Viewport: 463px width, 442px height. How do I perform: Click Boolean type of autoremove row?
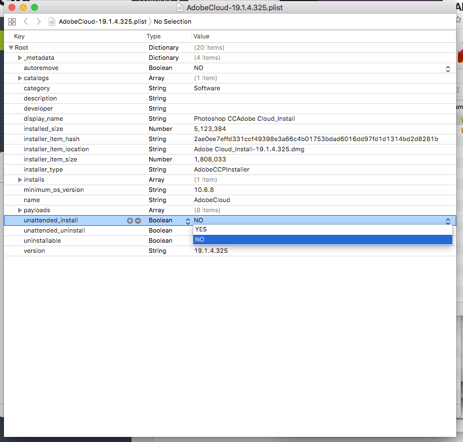(x=161, y=68)
